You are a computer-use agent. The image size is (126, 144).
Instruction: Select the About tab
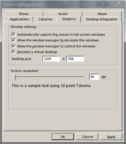click(x=102, y=14)
